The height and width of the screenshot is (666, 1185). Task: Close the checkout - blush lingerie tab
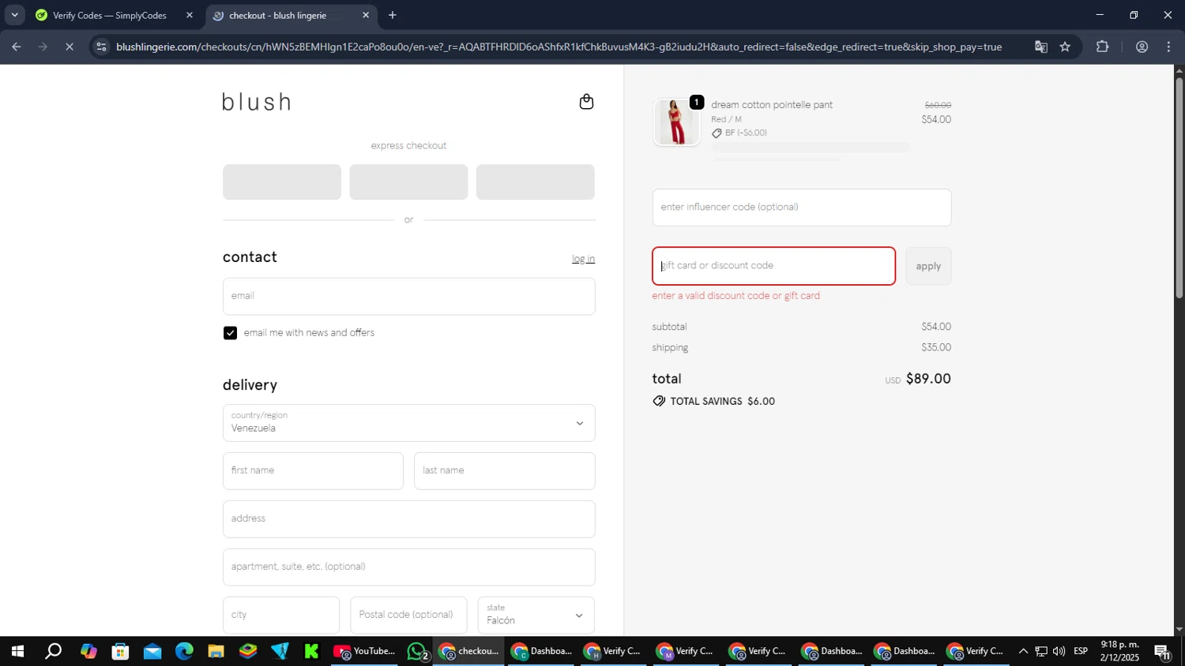[366, 15]
